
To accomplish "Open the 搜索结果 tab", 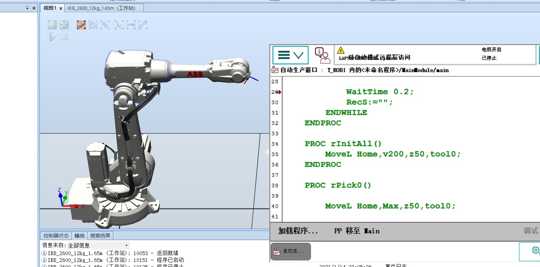I will click(101, 236).
